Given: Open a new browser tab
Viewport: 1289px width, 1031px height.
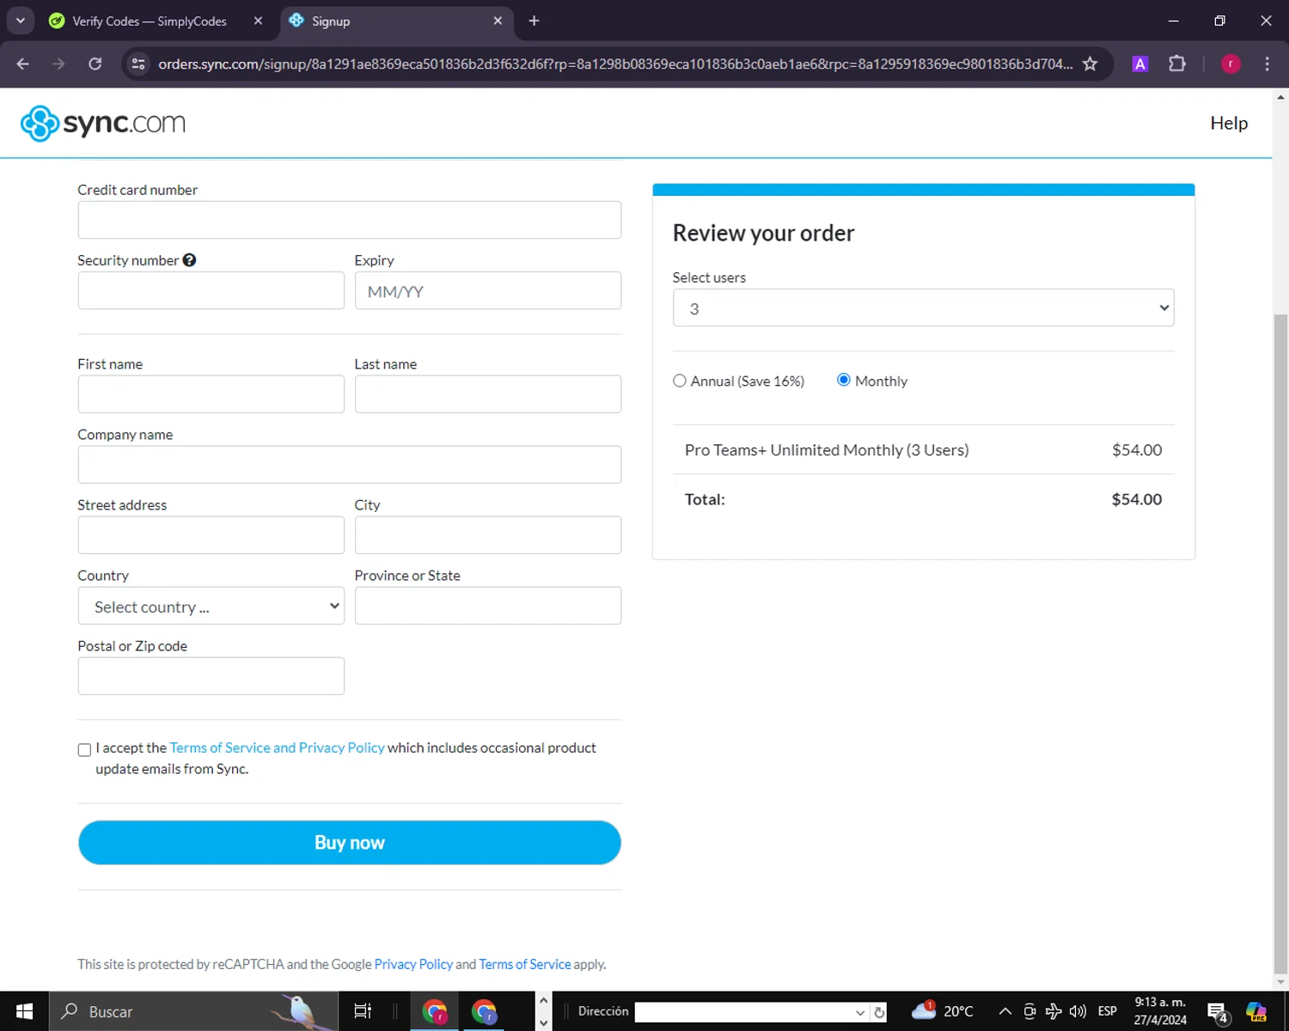Looking at the screenshot, I should click(534, 21).
